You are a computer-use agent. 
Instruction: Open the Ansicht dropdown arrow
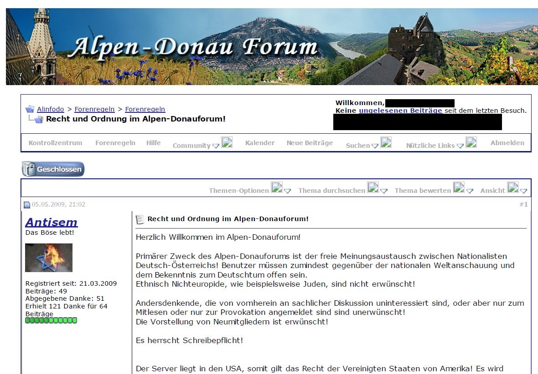tap(523, 191)
